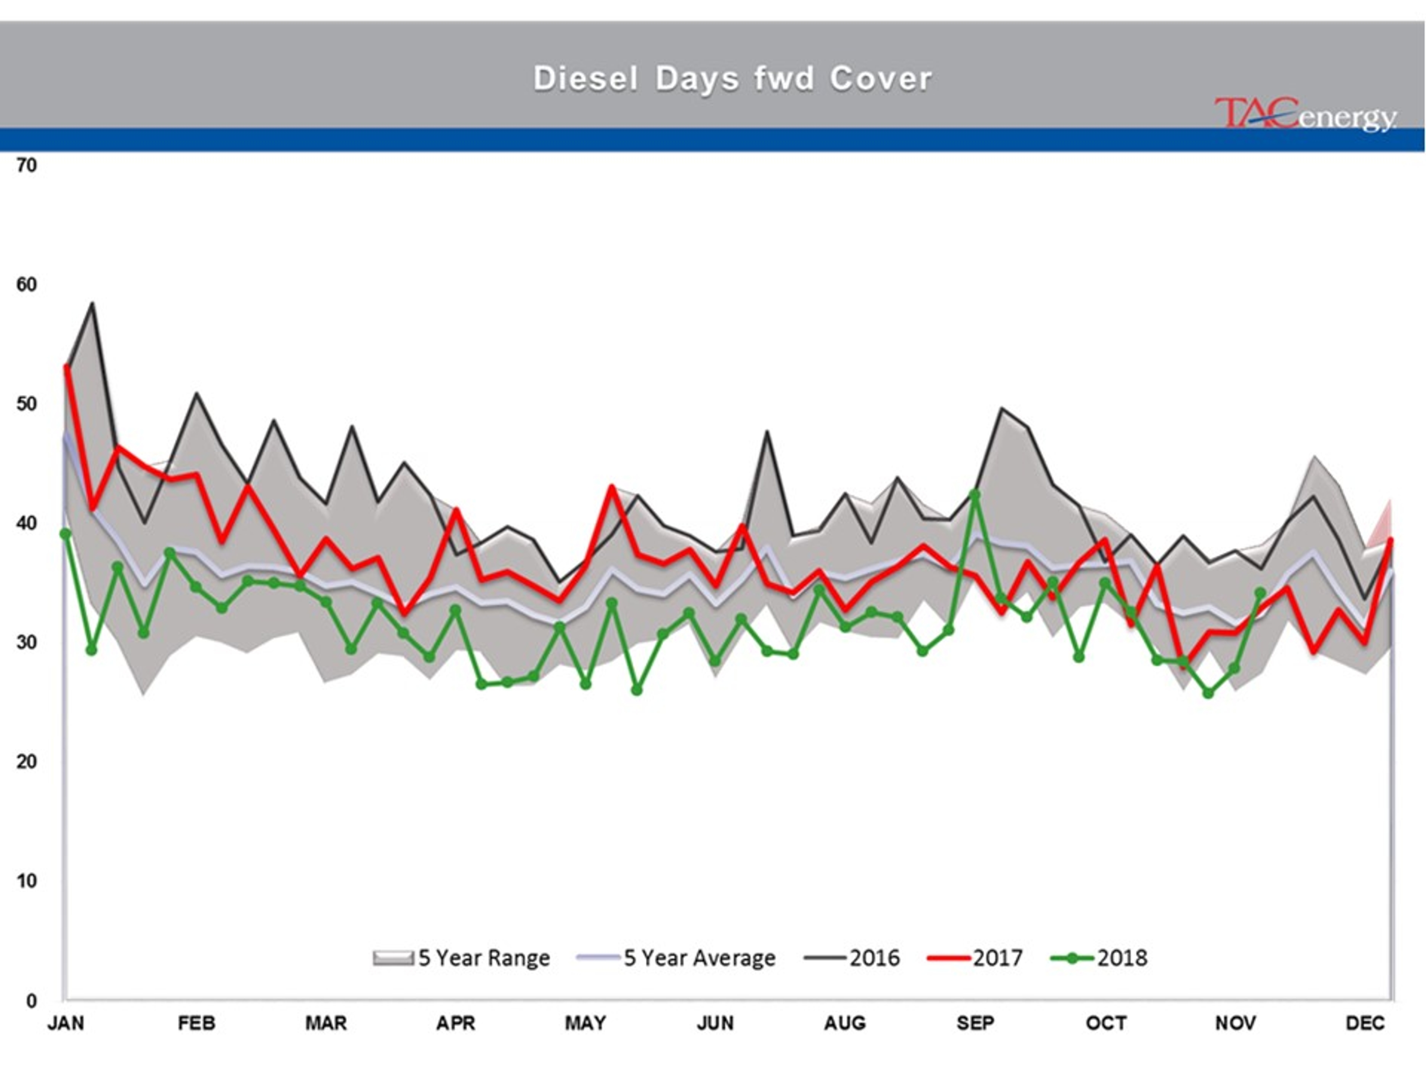
Task: Click the 70 value on y-axis
Action: 27,166
